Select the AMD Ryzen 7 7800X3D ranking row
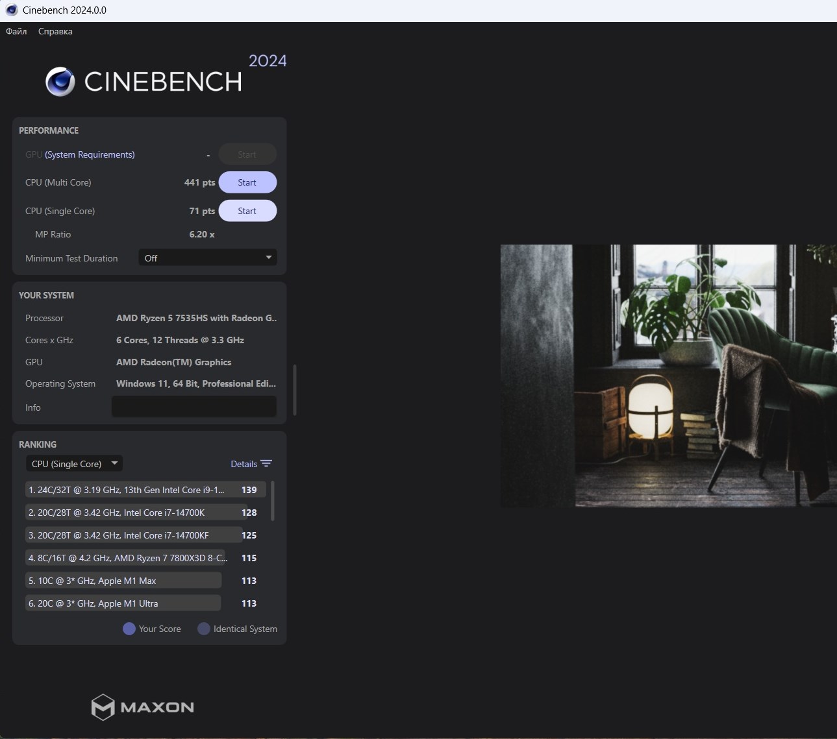 click(127, 558)
